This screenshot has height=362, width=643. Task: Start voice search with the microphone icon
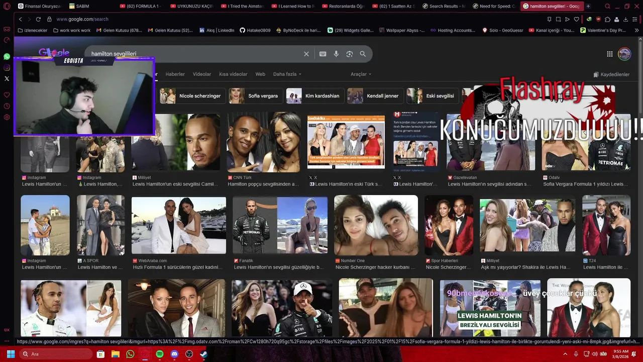click(x=336, y=54)
